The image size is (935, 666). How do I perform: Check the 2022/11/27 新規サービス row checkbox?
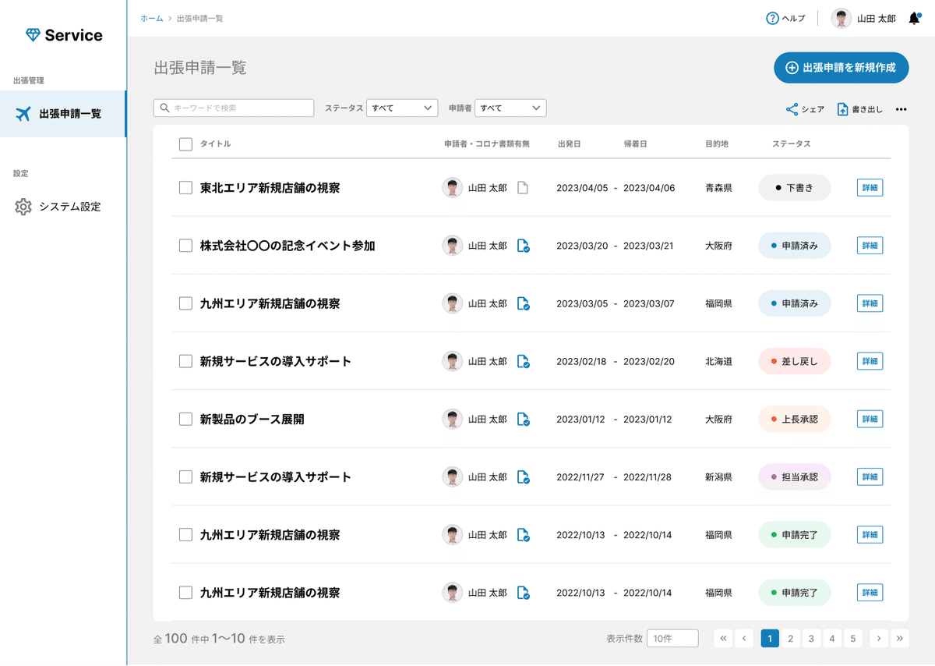coord(185,476)
